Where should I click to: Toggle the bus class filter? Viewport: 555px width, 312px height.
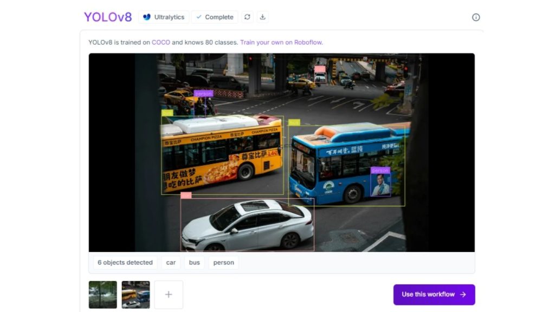[194, 262]
